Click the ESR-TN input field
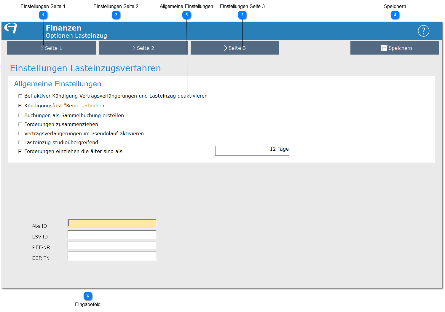Image resolution: width=445 pixels, height=312 pixels. pyautogui.click(x=112, y=256)
